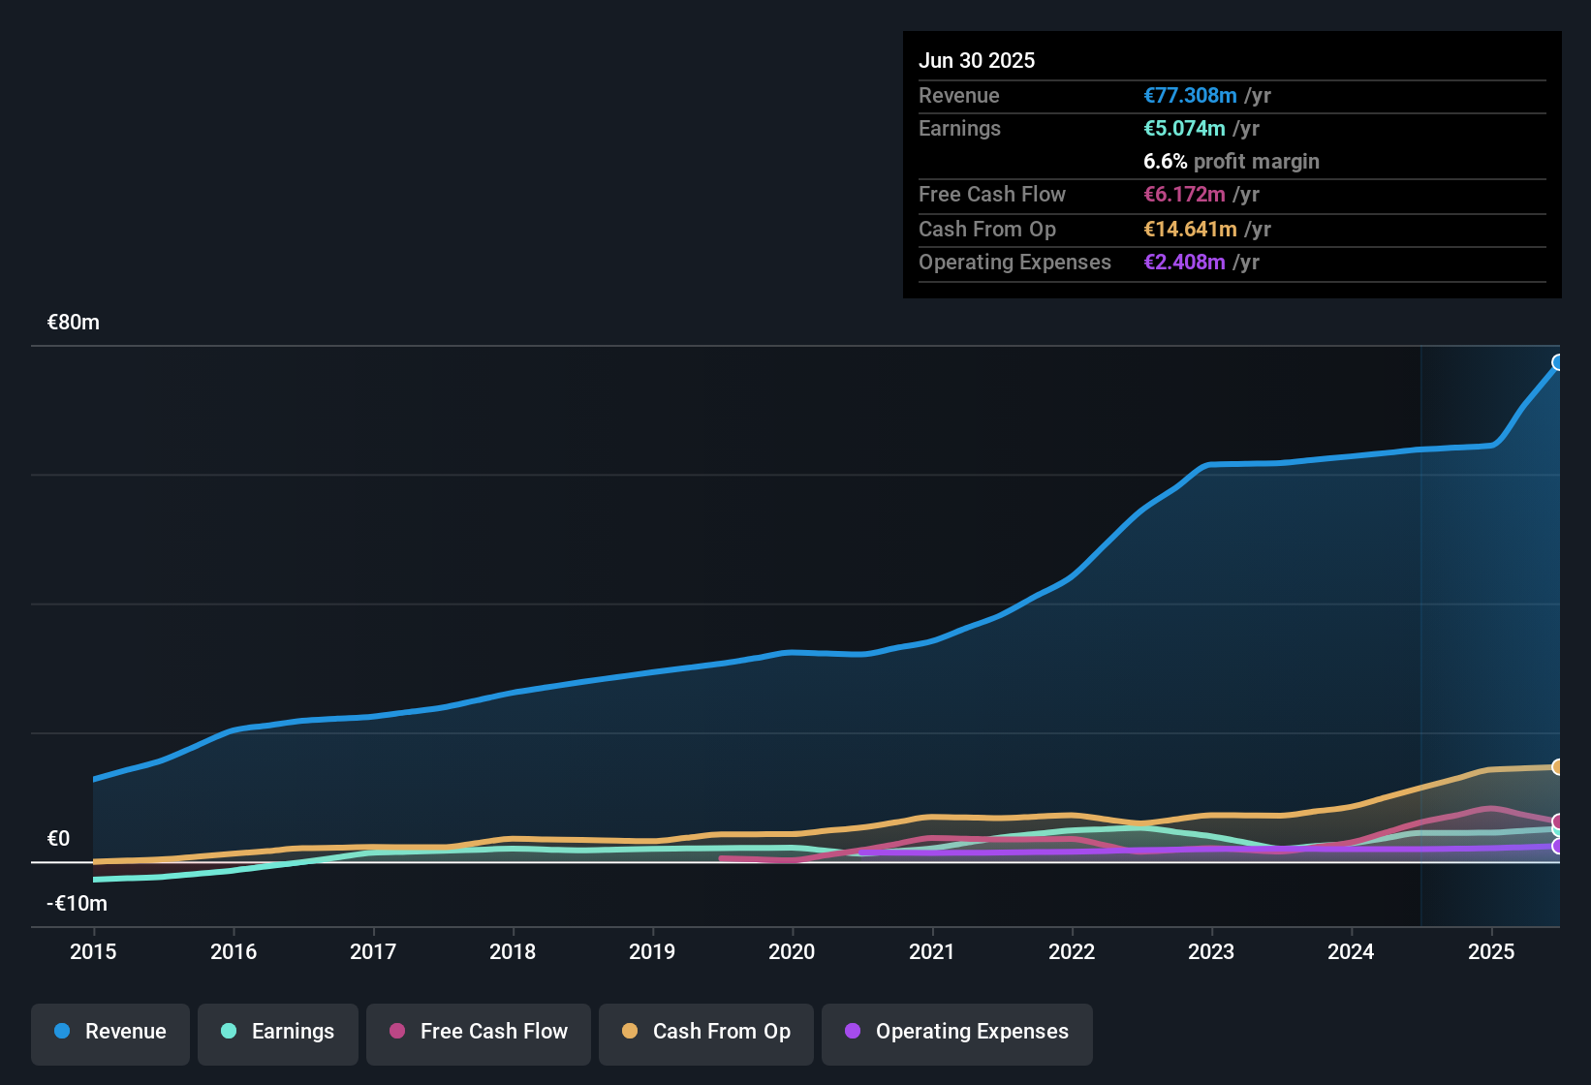This screenshot has height=1085, width=1591.
Task: Click the Operating Expenses purple endpoint marker
Action: pos(1558,846)
